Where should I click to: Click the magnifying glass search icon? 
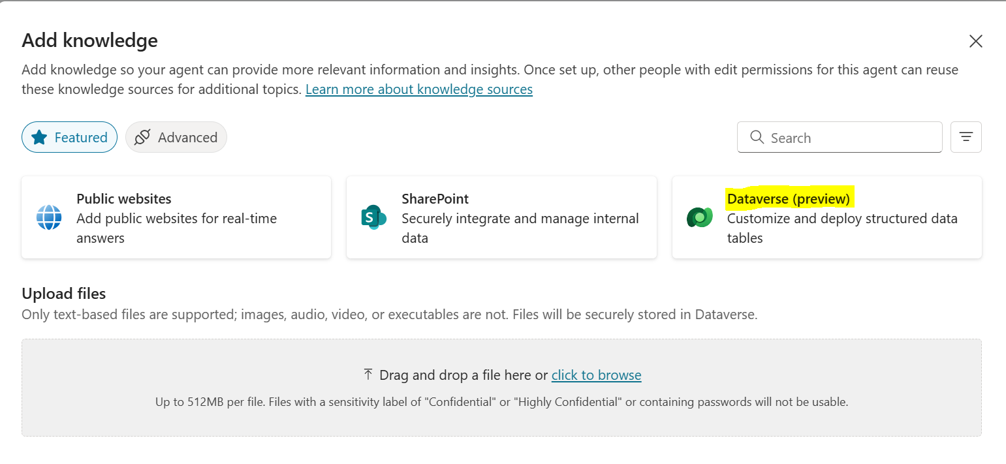click(x=757, y=137)
